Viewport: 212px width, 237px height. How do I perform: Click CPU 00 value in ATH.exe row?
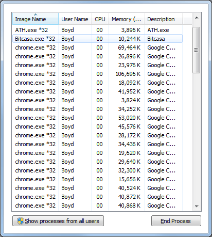pyautogui.click(x=99, y=30)
